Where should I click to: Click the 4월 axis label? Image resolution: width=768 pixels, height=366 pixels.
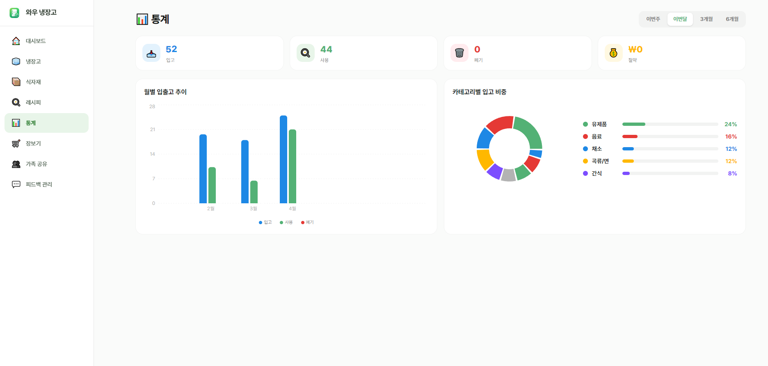[293, 209]
